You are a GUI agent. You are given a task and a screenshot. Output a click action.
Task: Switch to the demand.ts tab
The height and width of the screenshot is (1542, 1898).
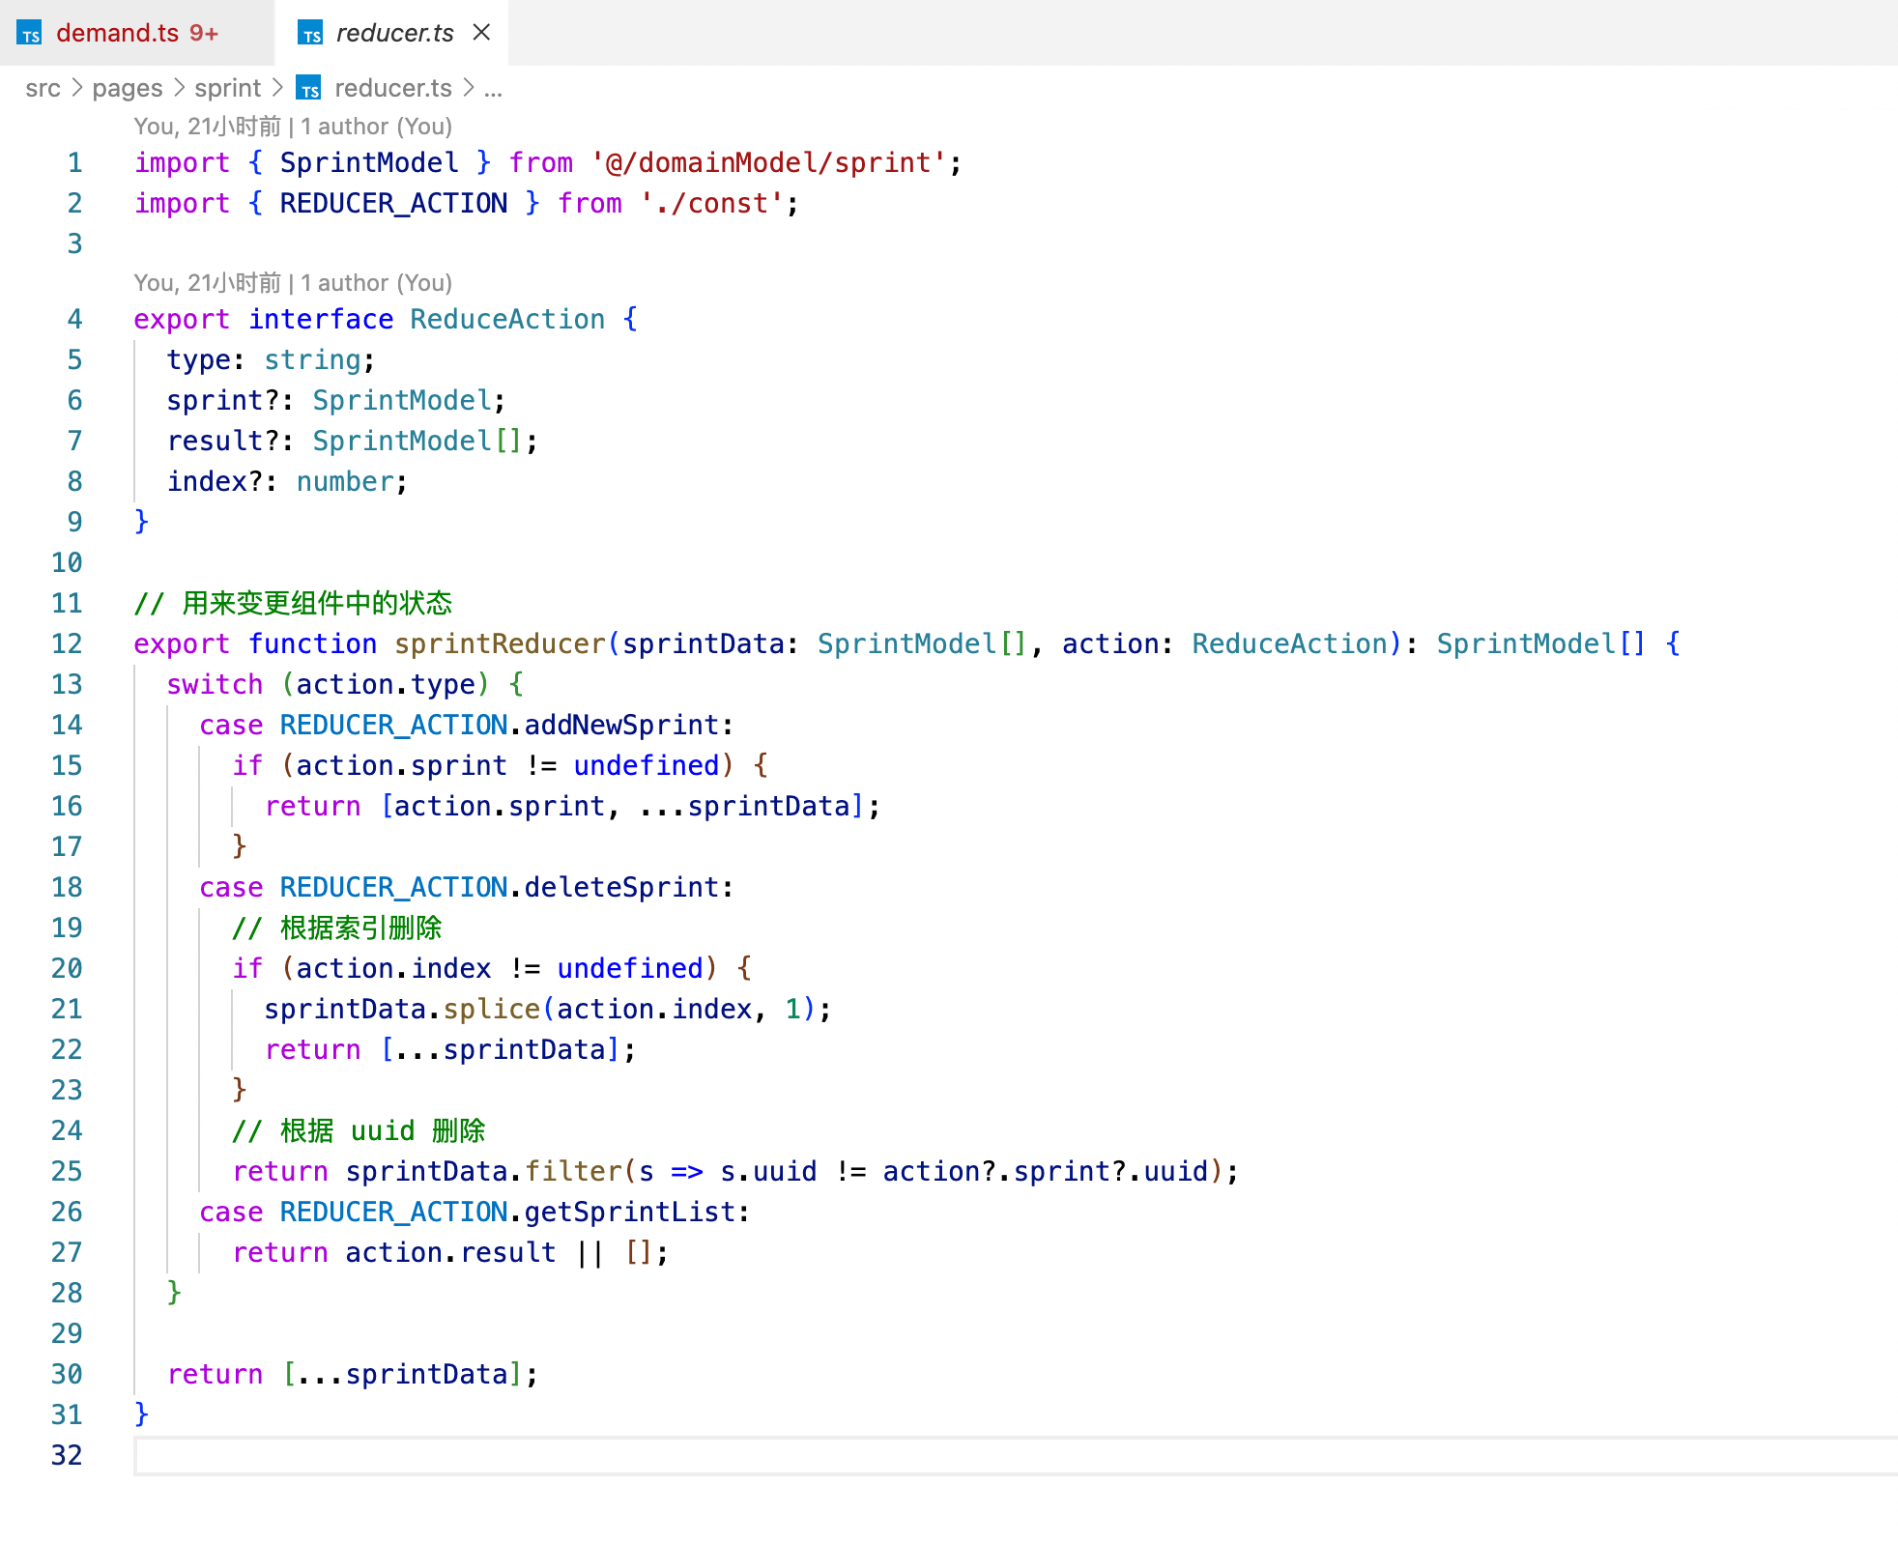tap(135, 33)
